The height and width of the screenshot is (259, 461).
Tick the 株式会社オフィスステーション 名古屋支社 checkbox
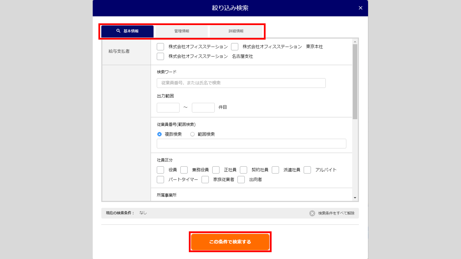click(x=160, y=56)
